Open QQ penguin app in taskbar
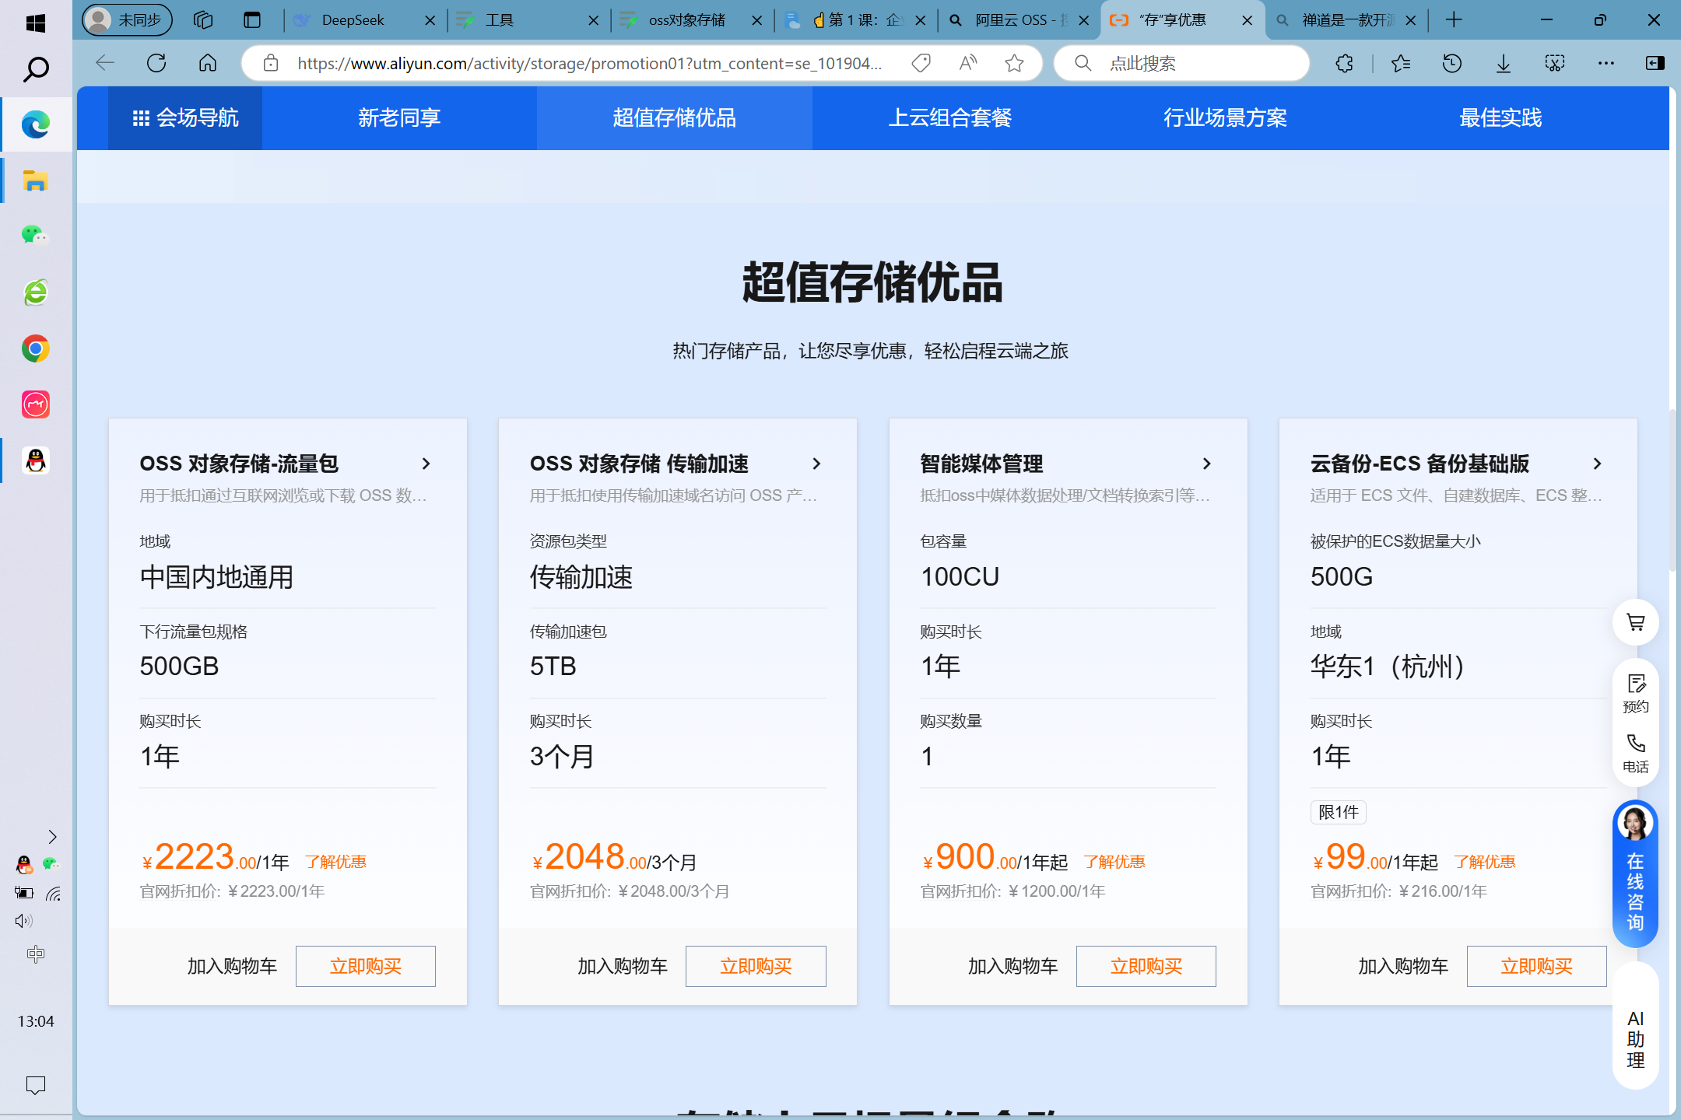1681x1120 pixels. tap(36, 460)
